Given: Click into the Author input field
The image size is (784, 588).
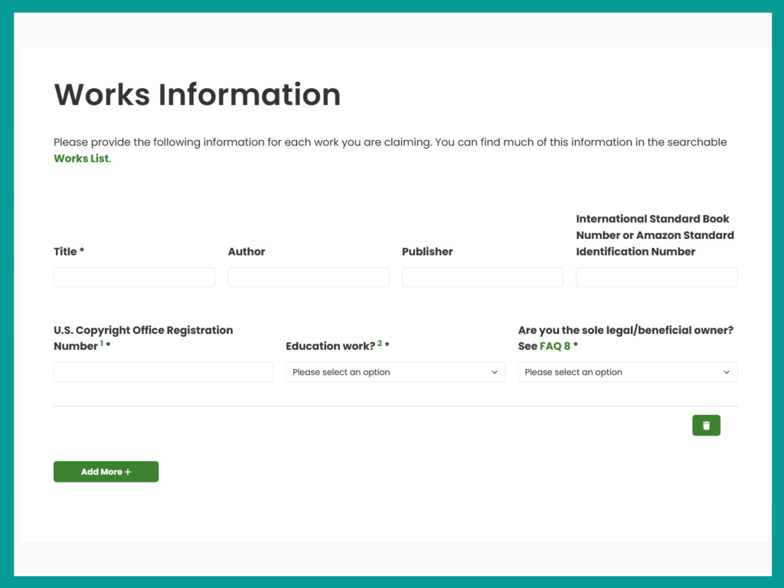Looking at the screenshot, I should [x=309, y=277].
